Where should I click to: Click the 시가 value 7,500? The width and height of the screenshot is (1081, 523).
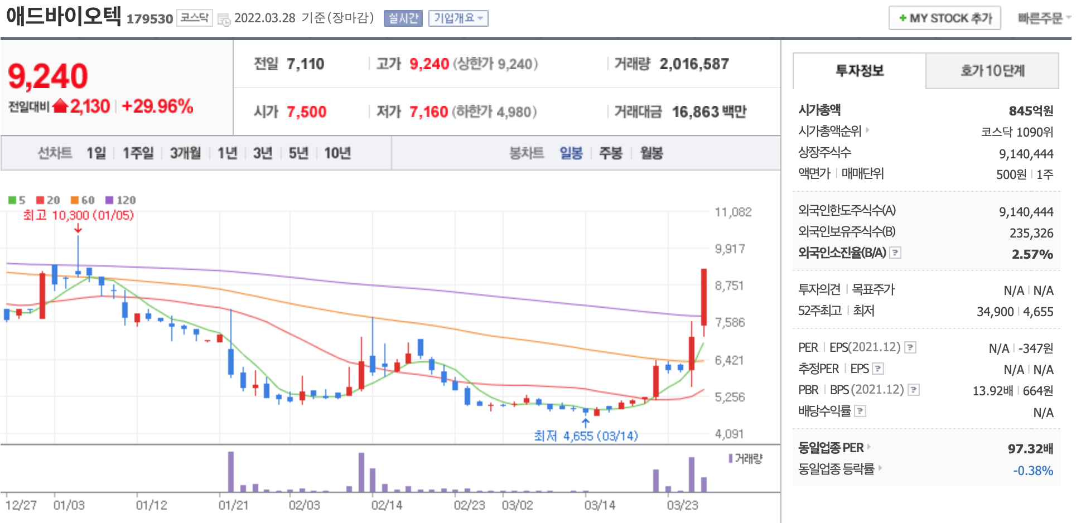[x=307, y=112]
